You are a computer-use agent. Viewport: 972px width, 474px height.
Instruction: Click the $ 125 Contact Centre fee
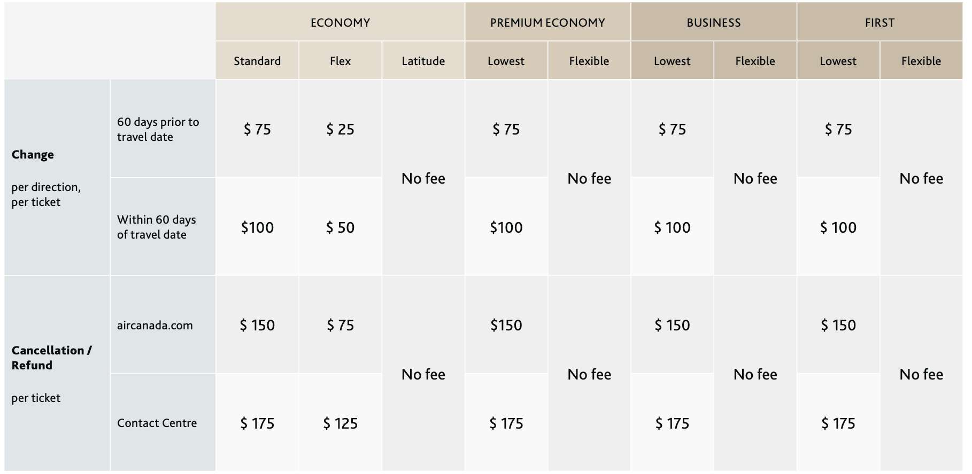coord(340,423)
